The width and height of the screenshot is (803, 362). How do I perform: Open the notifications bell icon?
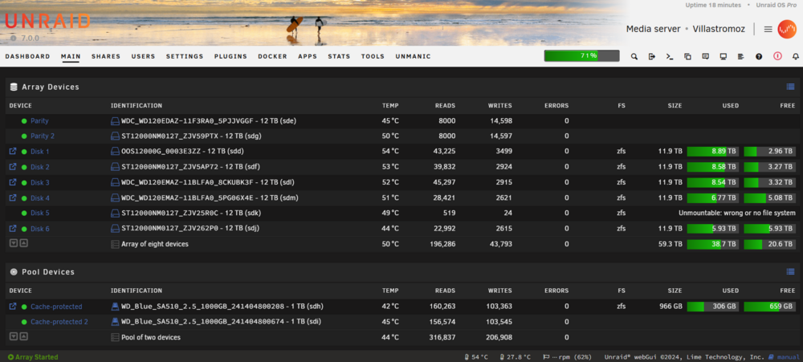[795, 56]
